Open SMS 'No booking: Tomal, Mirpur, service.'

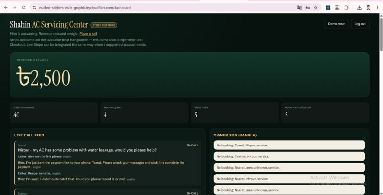pyautogui.click(x=289, y=145)
